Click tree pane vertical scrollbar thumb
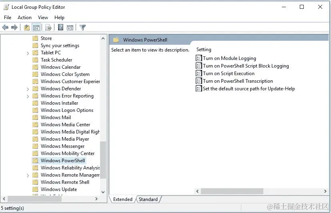331x213 pixels. tap(103, 160)
